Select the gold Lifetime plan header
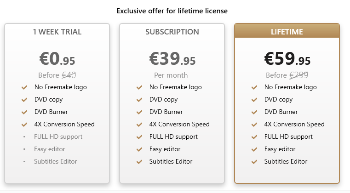 287,32
